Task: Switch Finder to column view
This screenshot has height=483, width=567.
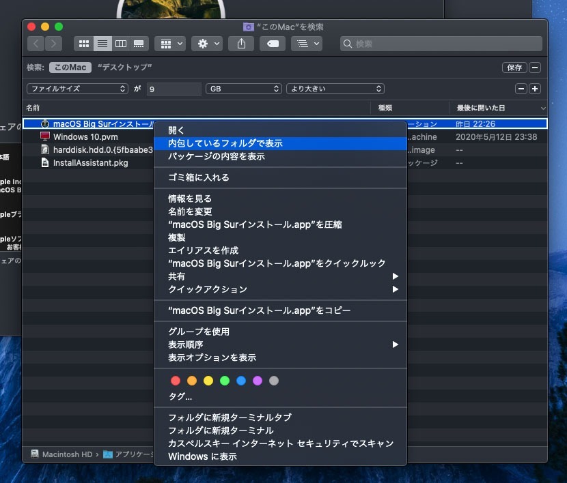Action: [x=121, y=44]
